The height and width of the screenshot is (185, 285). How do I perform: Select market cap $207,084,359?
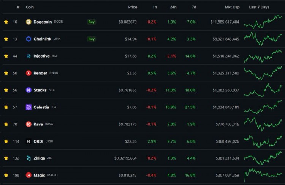(x=227, y=175)
